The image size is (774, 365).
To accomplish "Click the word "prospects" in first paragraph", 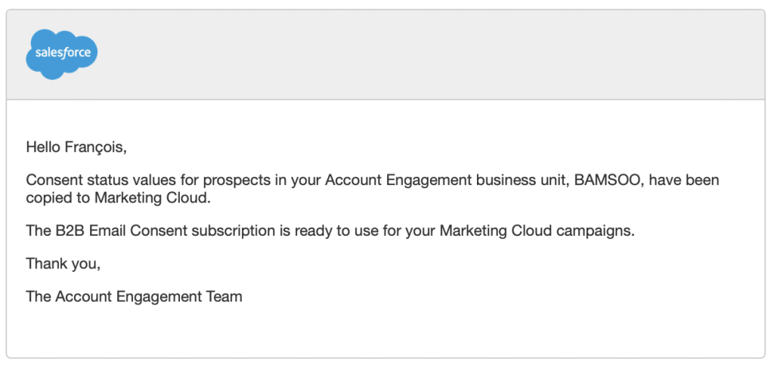I will click(214, 181).
